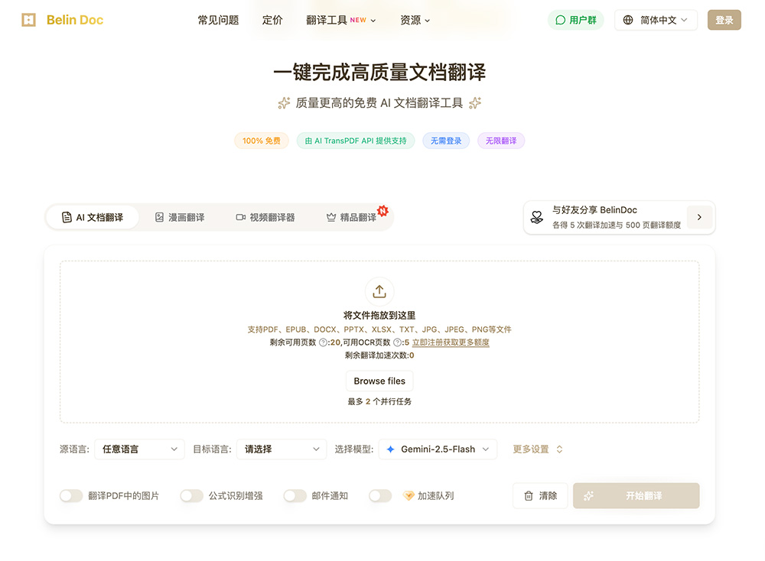This screenshot has height=561, width=765.
Task: Click the 清除 button
Action: click(540, 496)
